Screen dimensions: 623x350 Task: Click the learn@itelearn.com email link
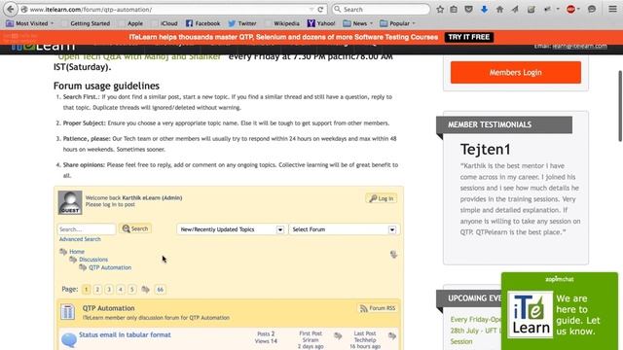click(x=580, y=46)
